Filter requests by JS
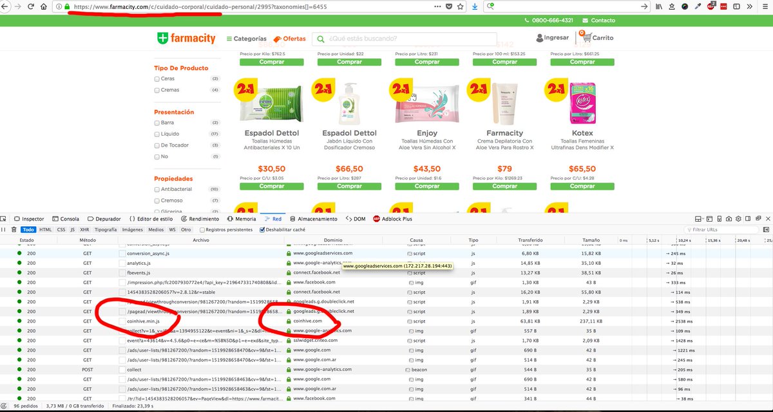 pyautogui.click(x=73, y=229)
